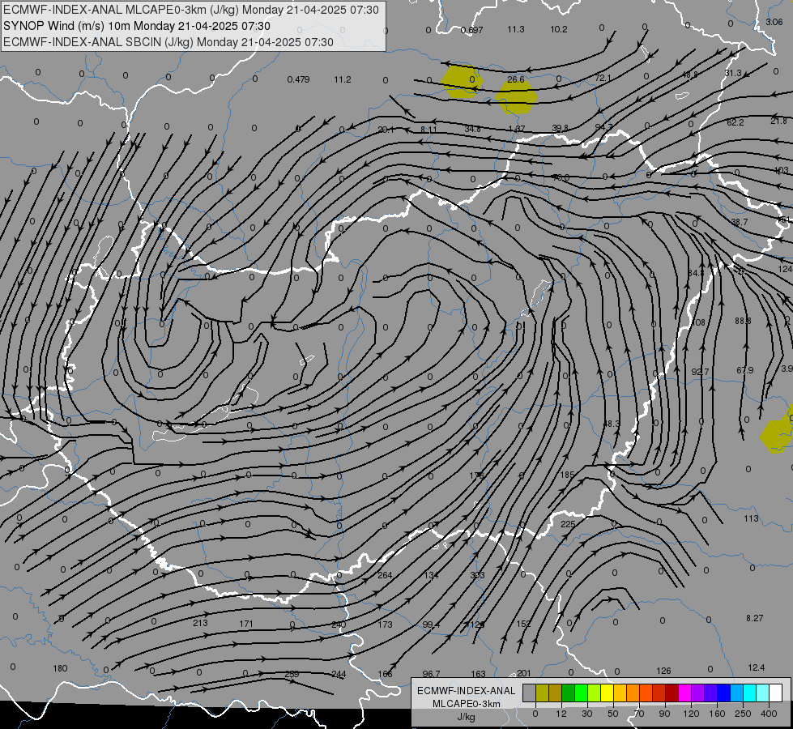
Task: Pick the dark red legend swatch
Action: tap(671, 693)
